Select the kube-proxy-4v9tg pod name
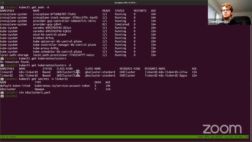 tap(46, 48)
